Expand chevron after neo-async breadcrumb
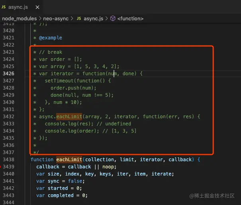The image size is (241, 205). (72, 19)
